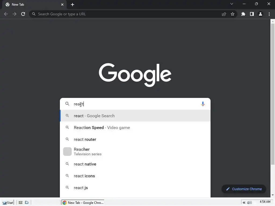Open Customize Chrome button
The image size is (275, 206).
[x=244, y=189]
